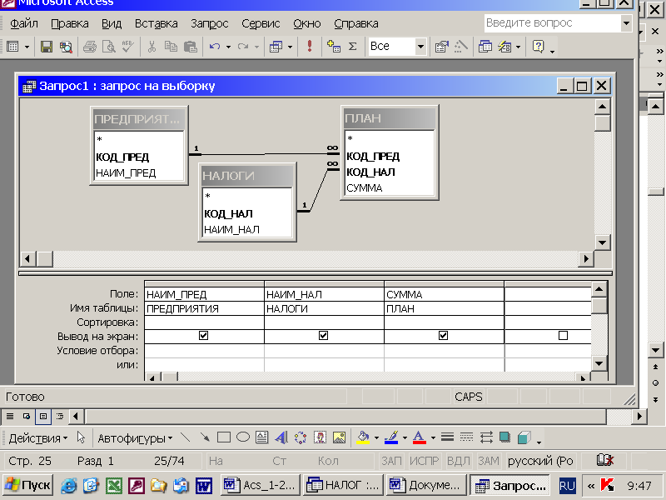
Task: Select the Line drawing tool
Action: click(185, 437)
